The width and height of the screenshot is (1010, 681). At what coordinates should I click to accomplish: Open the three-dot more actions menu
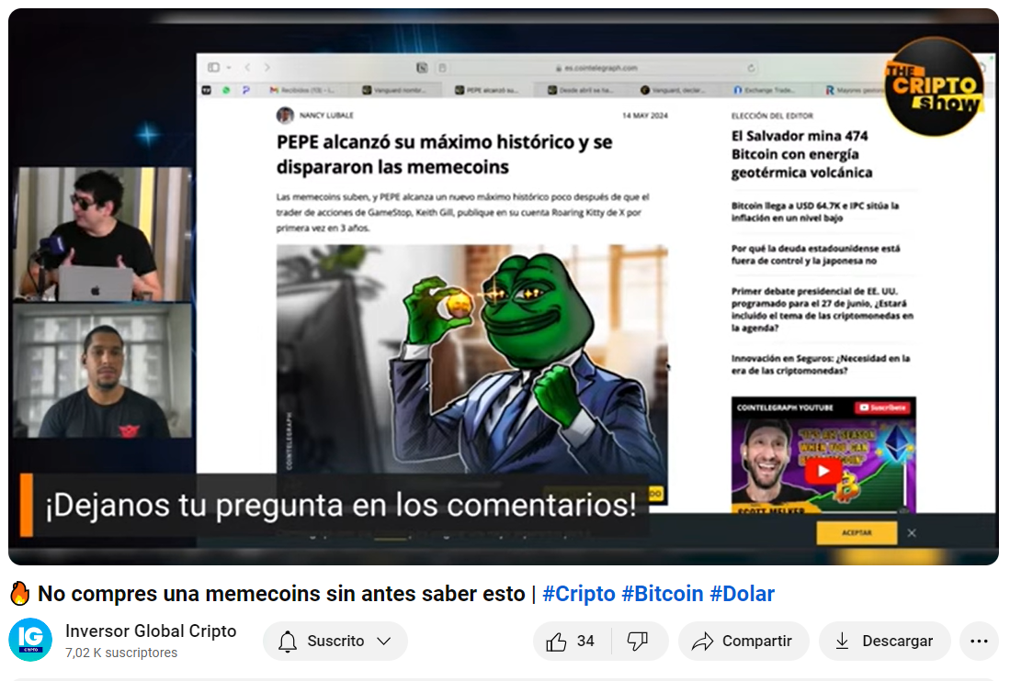pyautogui.click(x=979, y=642)
